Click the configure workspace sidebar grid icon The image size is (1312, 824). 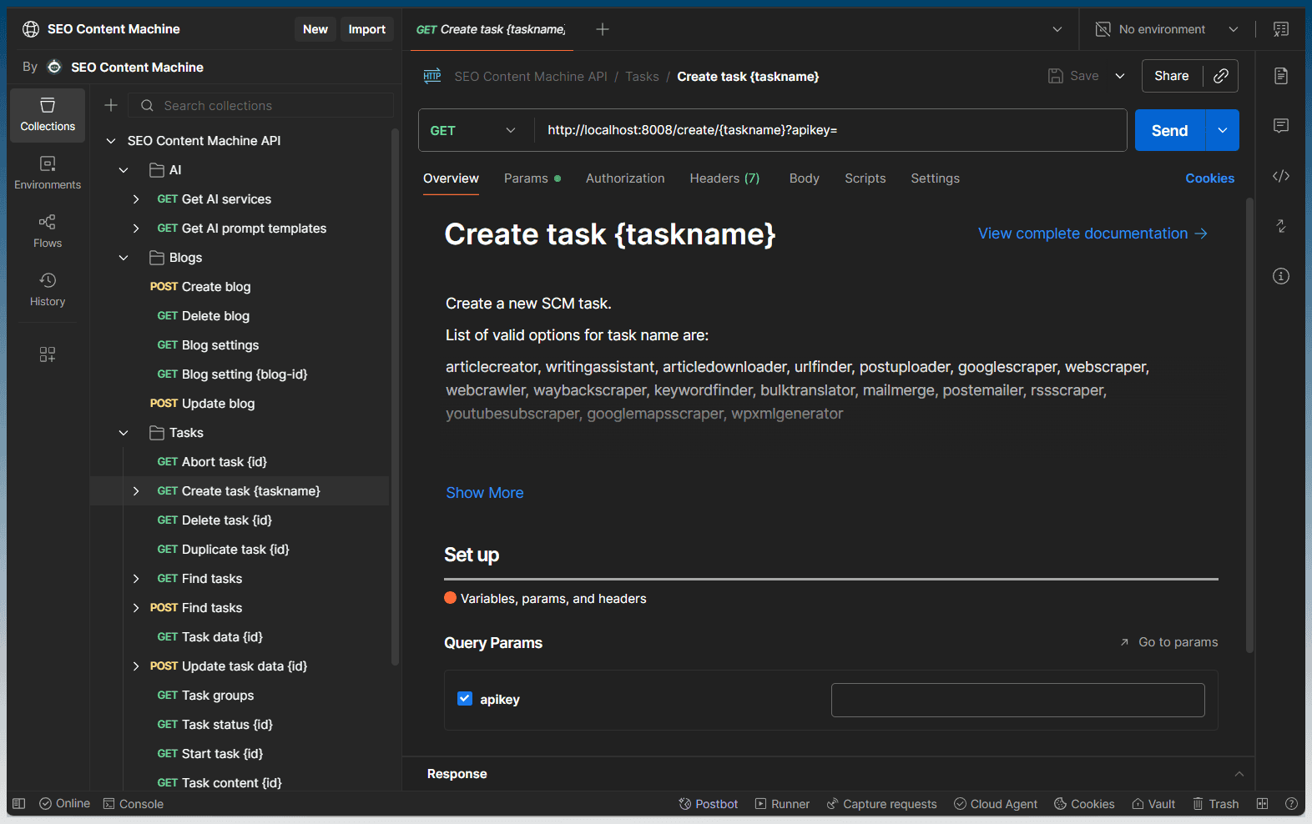click(x=48, y=354)
